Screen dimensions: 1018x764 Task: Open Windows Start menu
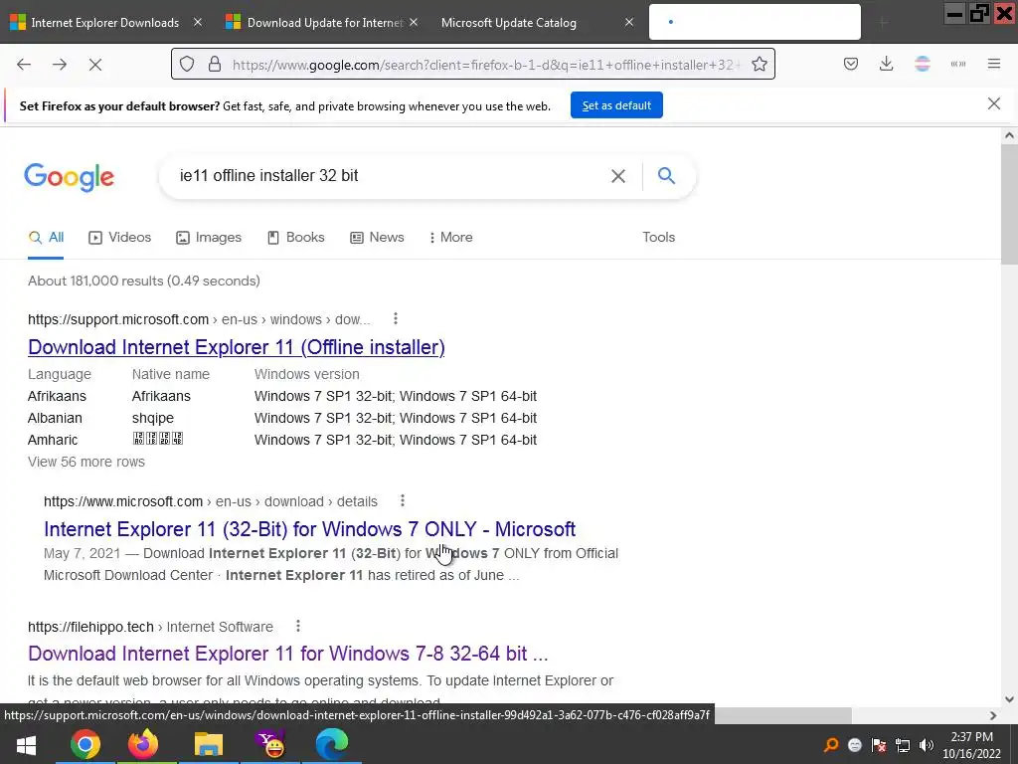pyautogui.click(x=26, y=744)
